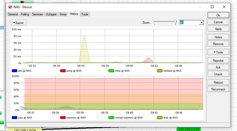This screenshot has width=237, height=131.
Task: Apply the device changes
Action: [218, 29]
